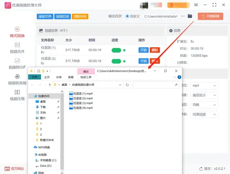Click progress bar of 任溶溶 (2).flv
Screen dimensions: 230x174
tap(116, 61)
